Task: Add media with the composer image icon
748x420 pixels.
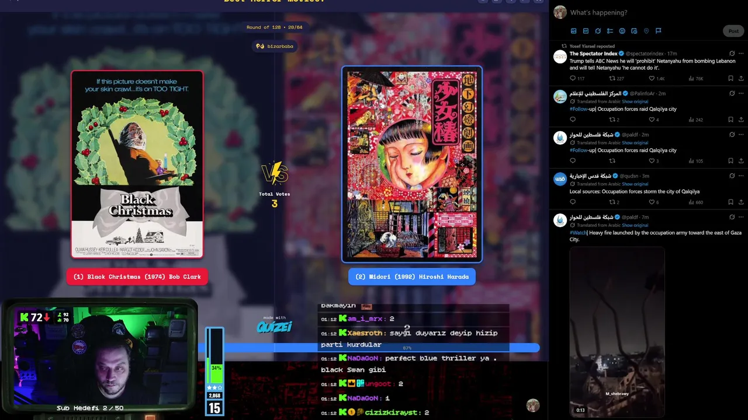Action: [573, 31]
